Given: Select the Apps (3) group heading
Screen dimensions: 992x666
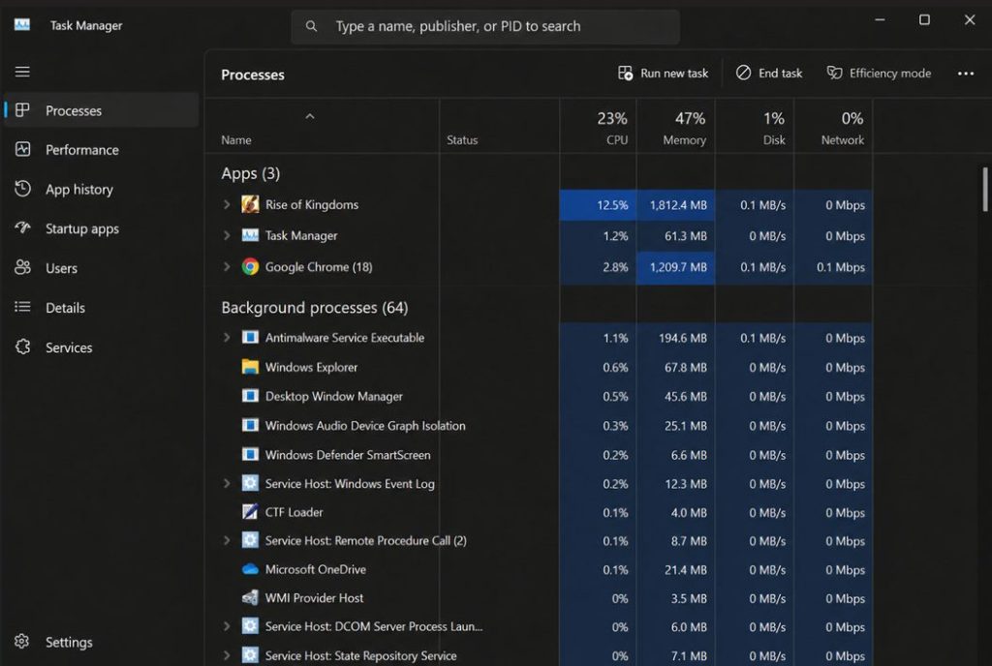Looking at the screenshot, I should [x=251, y=173].
